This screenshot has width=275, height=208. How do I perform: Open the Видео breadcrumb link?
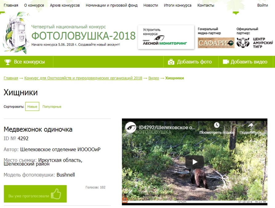coord(154,78)
